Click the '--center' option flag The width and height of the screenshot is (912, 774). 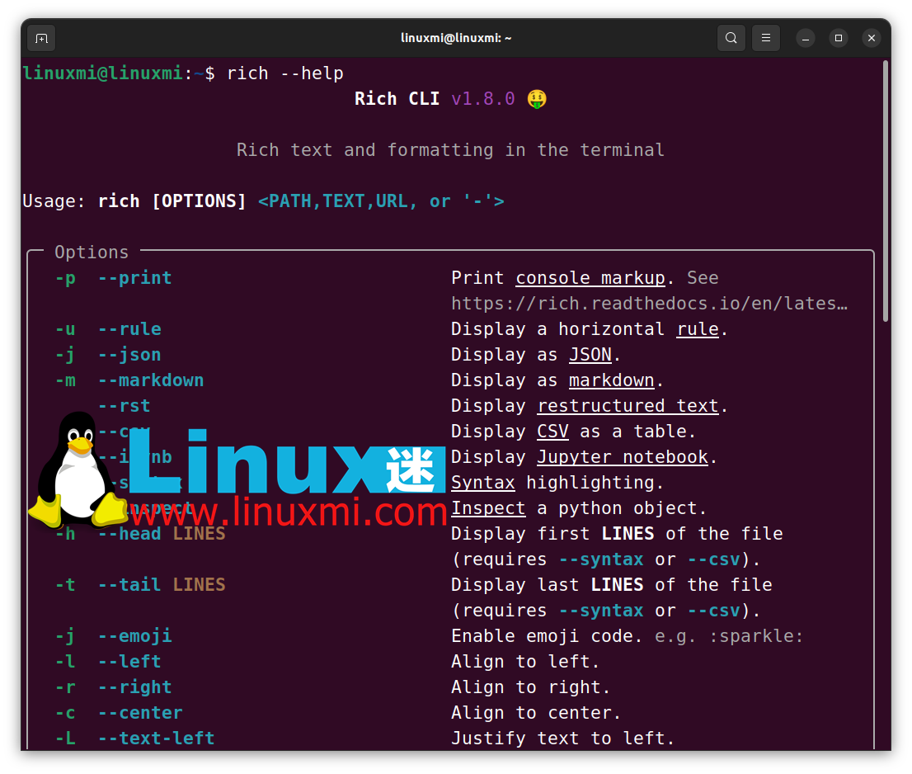pos(140,713)
